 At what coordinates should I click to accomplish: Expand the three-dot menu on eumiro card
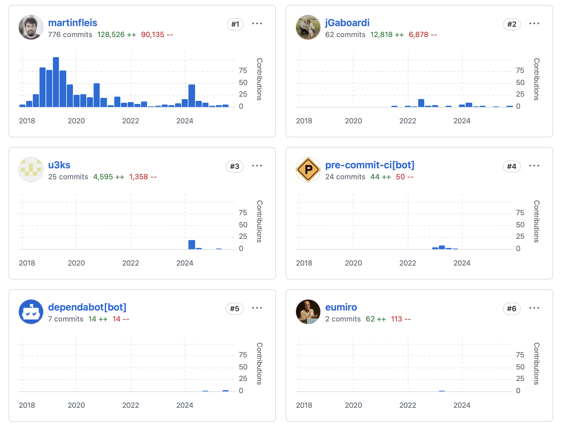534,308
